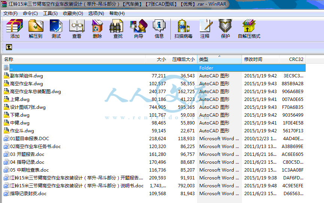Select file 05 中期检查表.doc
Viewport: 324px width, 203px height.
[29, 170]
